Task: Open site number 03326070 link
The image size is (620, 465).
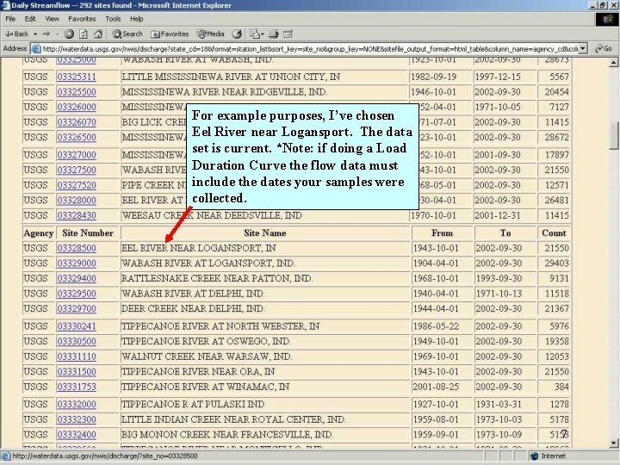Action: pyautogui.click(x=77, y=122)
